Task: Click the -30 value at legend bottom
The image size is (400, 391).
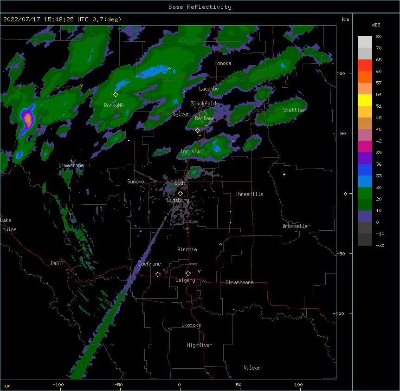Action: point(380,245)
